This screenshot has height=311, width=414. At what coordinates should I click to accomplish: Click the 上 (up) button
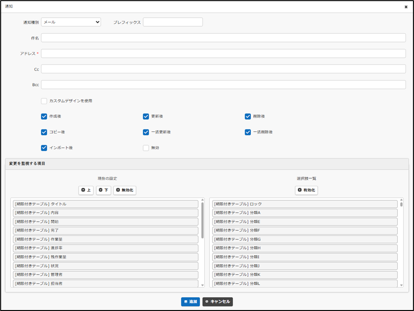click(x=86, y=190)
